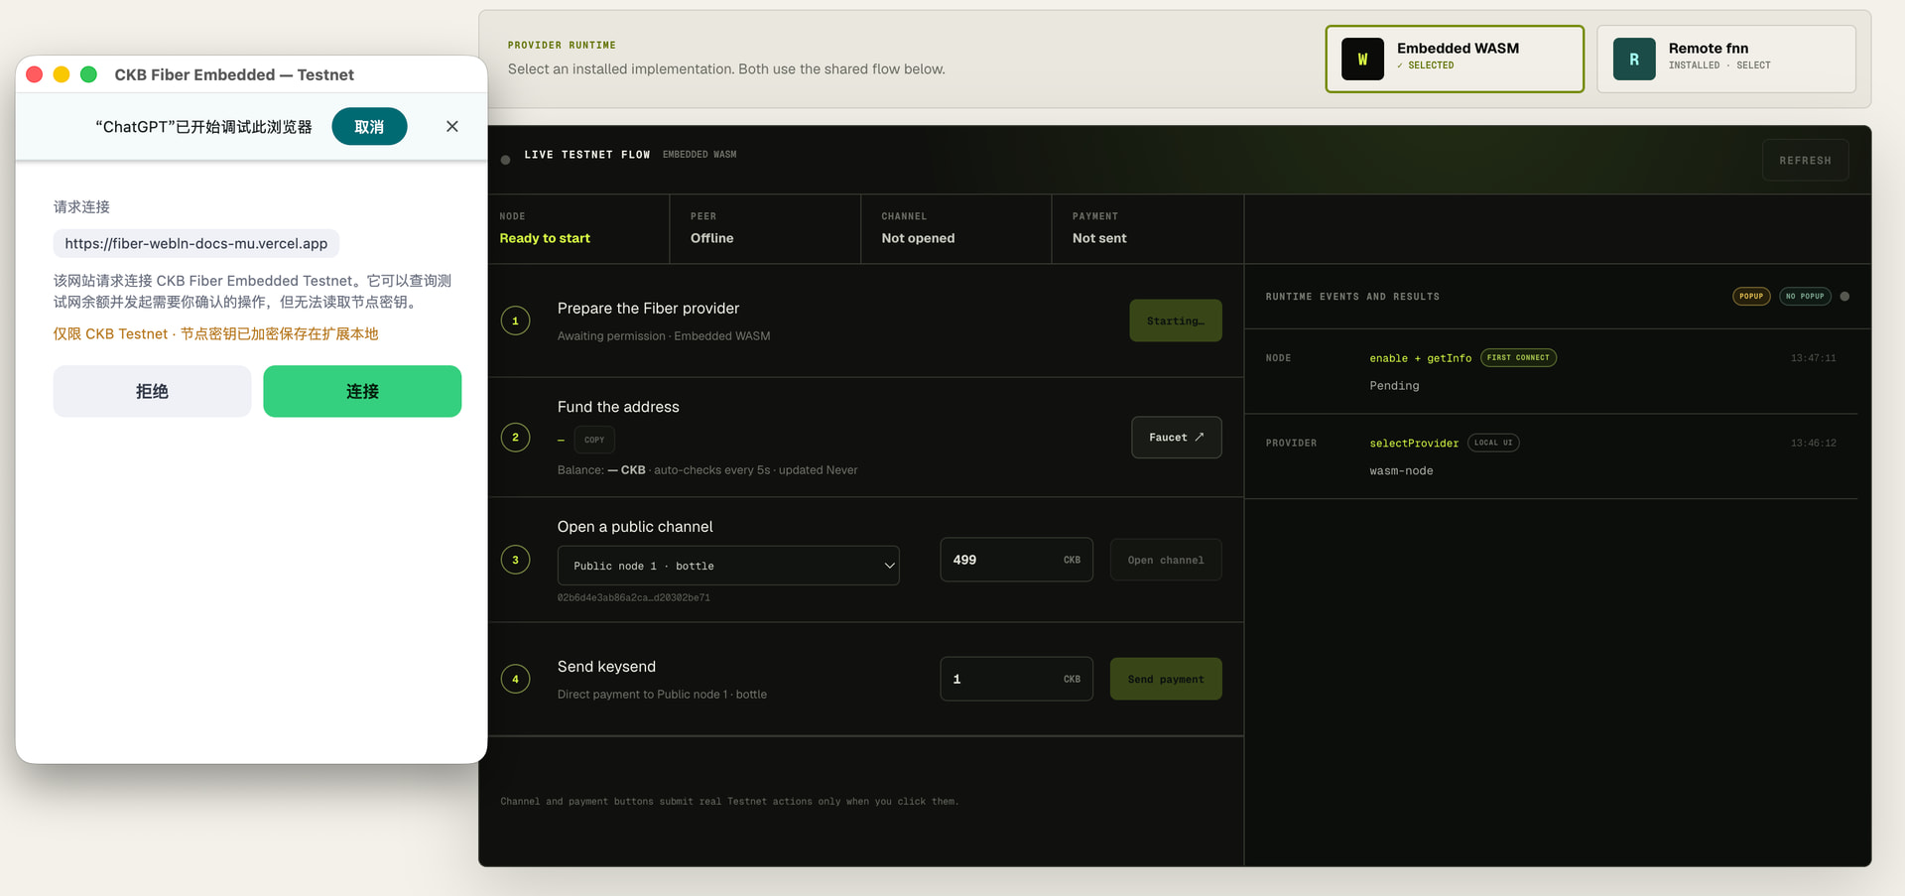This screenshot has height=896, width=1905.
Task: Click the status dot beside LIVE TESTNET FLOW
Action: 506,160
